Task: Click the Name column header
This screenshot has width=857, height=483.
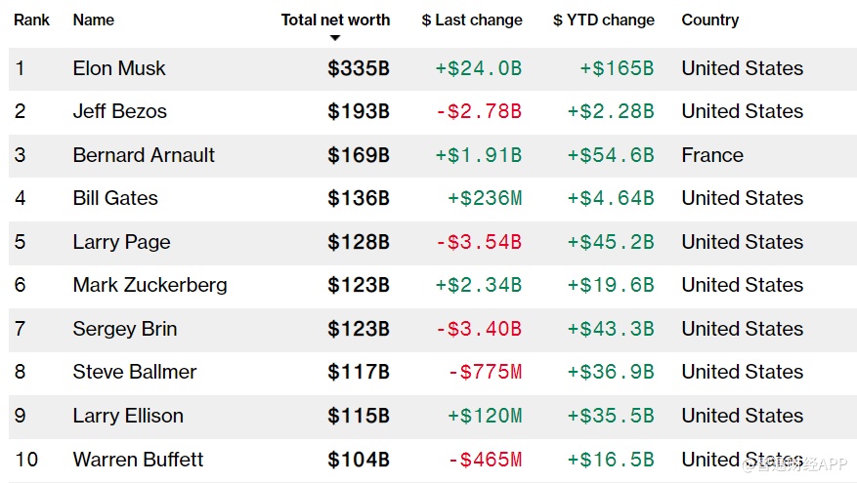Action: coord(93,20)
